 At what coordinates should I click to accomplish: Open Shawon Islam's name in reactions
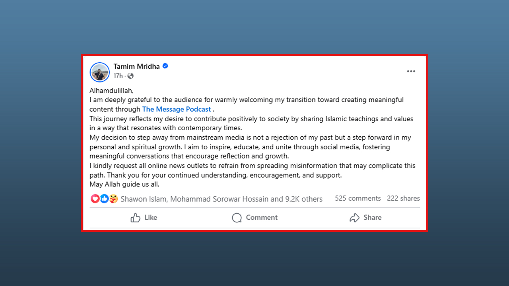144,199
